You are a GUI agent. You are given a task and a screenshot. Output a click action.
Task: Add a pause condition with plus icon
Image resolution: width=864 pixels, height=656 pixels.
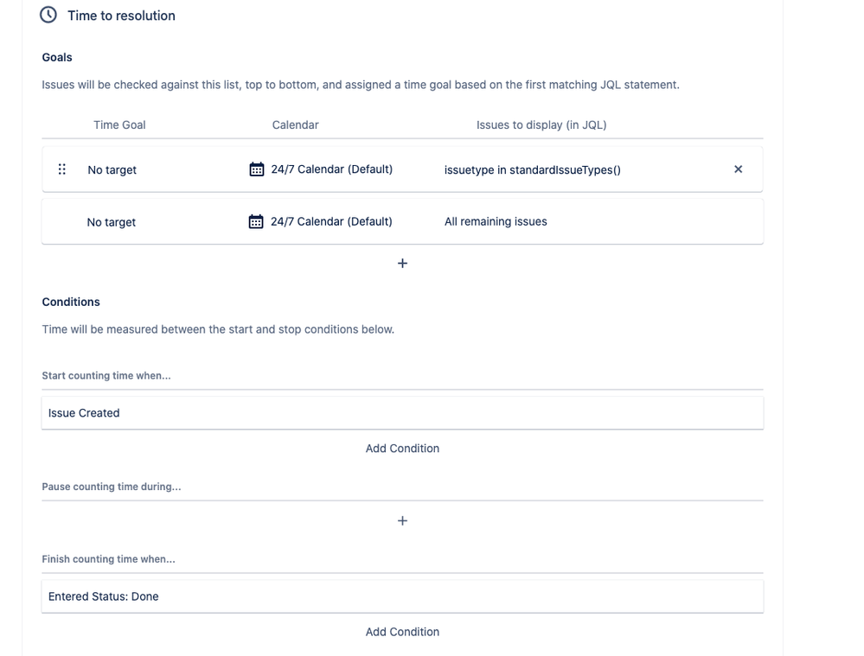[x=403, y=520]
